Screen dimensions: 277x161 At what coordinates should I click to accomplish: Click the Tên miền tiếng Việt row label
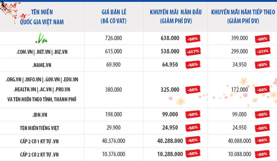(39, 128)
